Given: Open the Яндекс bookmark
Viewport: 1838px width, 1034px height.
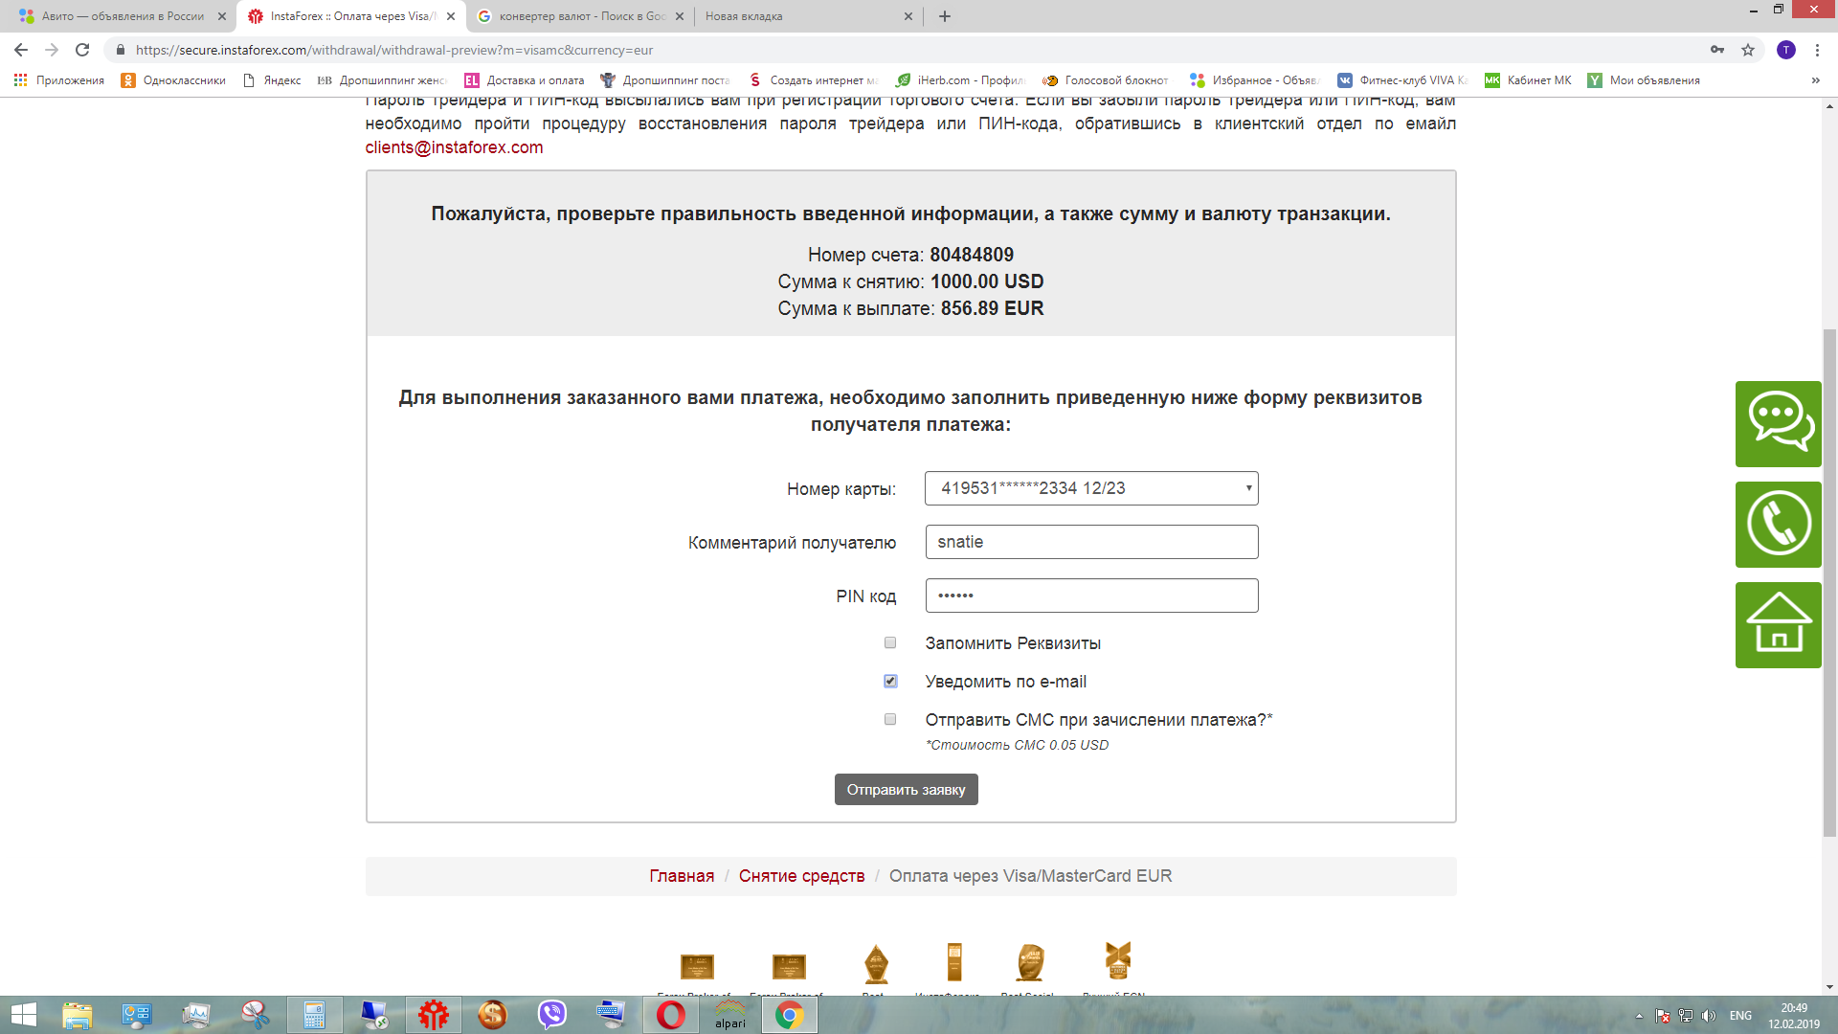Looking at the screenshot, I should pos(272,80).
